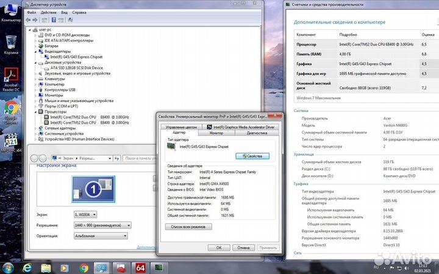Screen dimensions: 439x274
Task: Click the Back button in screen settings window
Action: [x=34, y=158]
